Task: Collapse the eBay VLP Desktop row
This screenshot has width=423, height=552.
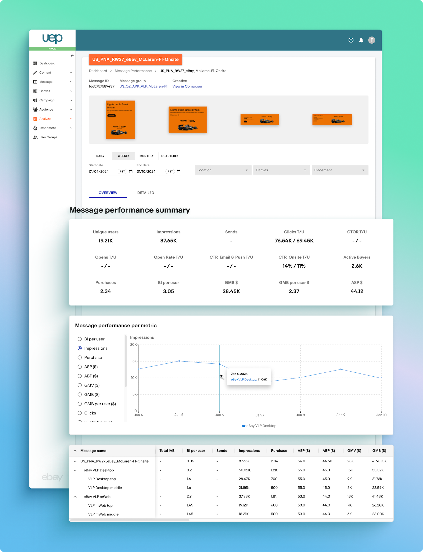Action: coord(75,470)
